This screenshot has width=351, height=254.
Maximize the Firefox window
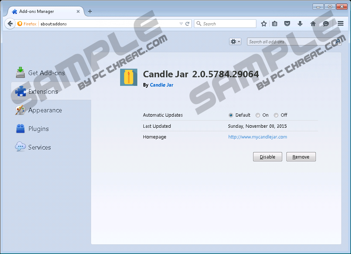[330, 7]
